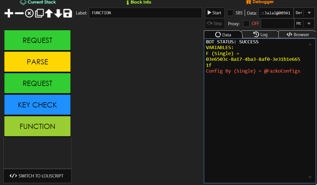The image size is (317, 185).
Task: Click the debugger scroll-down arrow
Action: point(310,177)
